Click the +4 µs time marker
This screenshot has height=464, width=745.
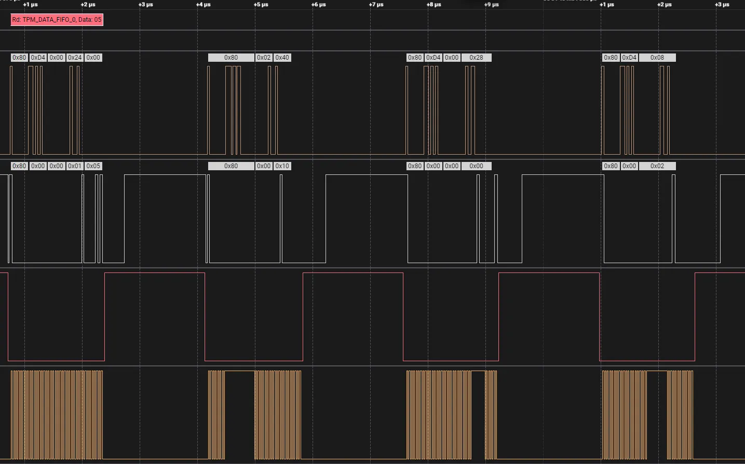coord(203,5)
